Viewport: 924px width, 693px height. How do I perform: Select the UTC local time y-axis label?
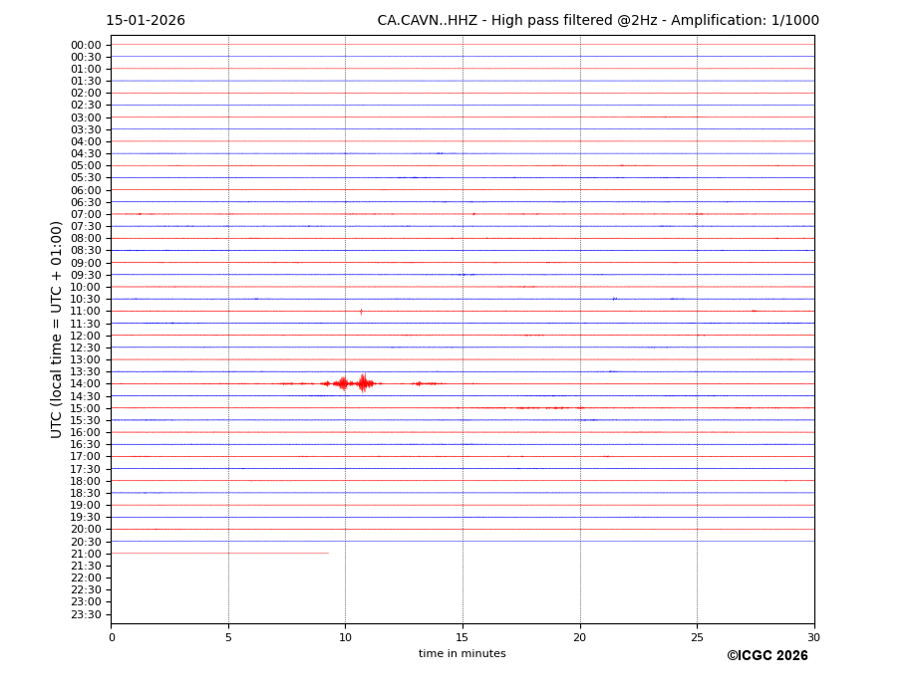pos(58,330)
